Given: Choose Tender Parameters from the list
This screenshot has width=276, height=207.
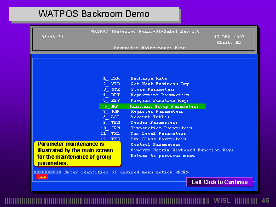Looking at the screenshot, I should 154,122.
